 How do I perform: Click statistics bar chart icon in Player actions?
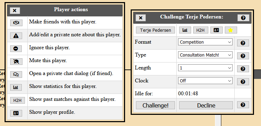point(16,87)
